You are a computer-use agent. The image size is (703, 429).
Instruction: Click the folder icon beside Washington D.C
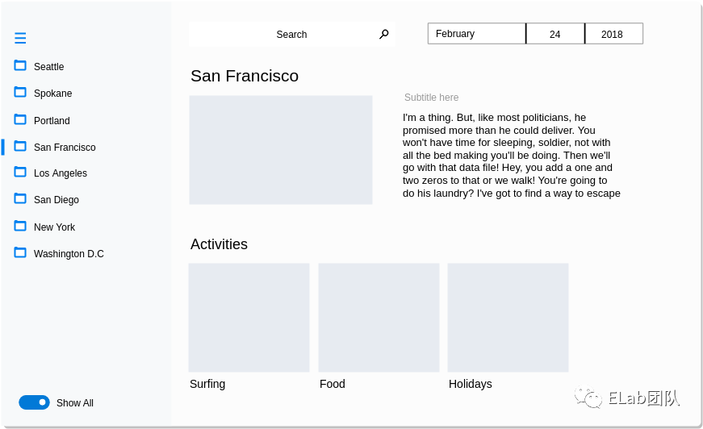[x=20, y=253]
